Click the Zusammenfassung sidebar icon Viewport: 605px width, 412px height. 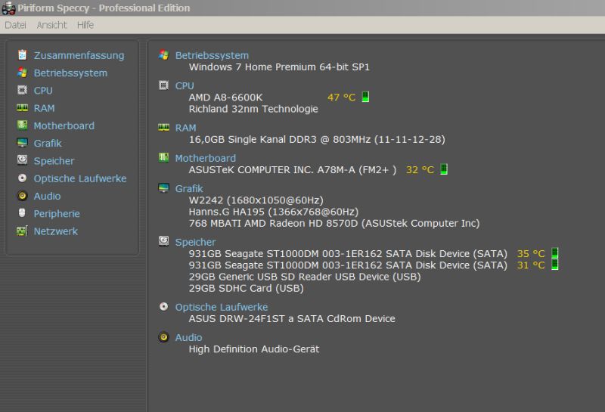[x=23, y=55]
